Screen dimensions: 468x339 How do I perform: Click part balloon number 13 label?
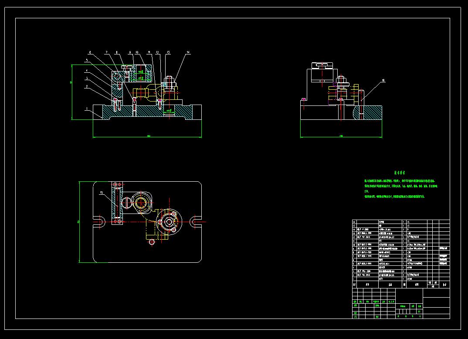(x=168, y=52)
